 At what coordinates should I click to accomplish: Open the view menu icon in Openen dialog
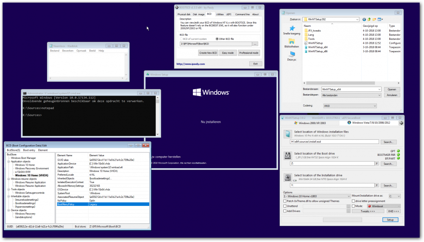tap(380, 19)
